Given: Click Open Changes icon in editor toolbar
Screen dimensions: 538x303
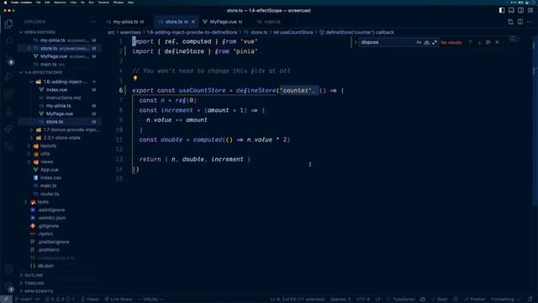Looking at the screenshot, I should [x=510, y=22].
